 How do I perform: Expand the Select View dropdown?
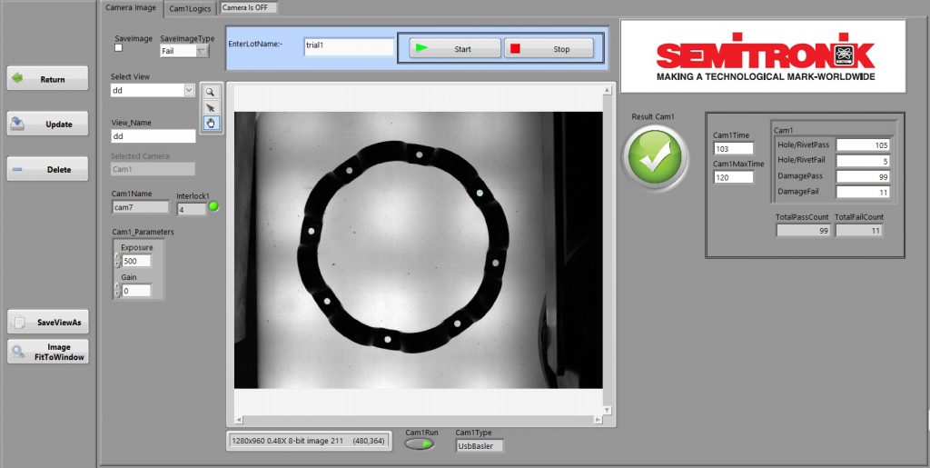tap(189, 90)
